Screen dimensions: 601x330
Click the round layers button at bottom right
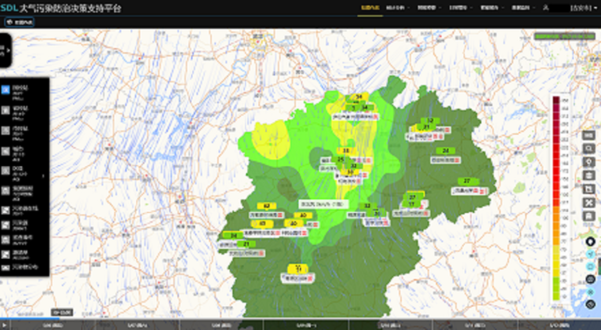pos(590,304)
